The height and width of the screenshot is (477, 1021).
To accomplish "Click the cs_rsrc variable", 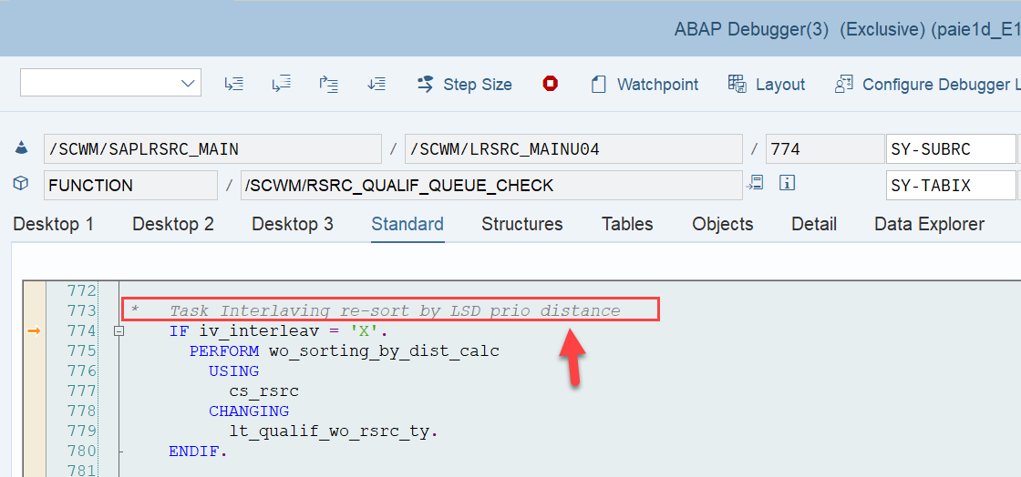I will (263, 391).
